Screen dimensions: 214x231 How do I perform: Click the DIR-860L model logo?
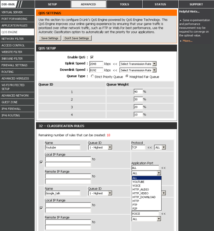pos(8,4)
